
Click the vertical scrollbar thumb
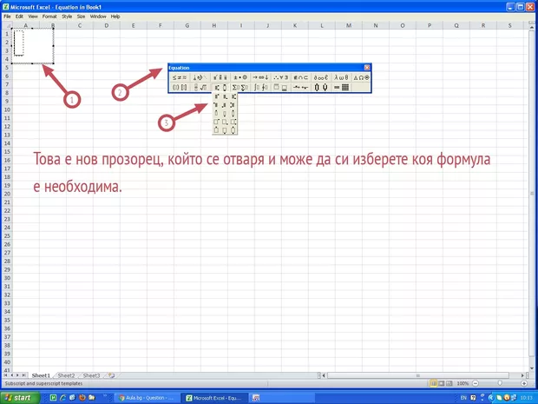(532, 194)
